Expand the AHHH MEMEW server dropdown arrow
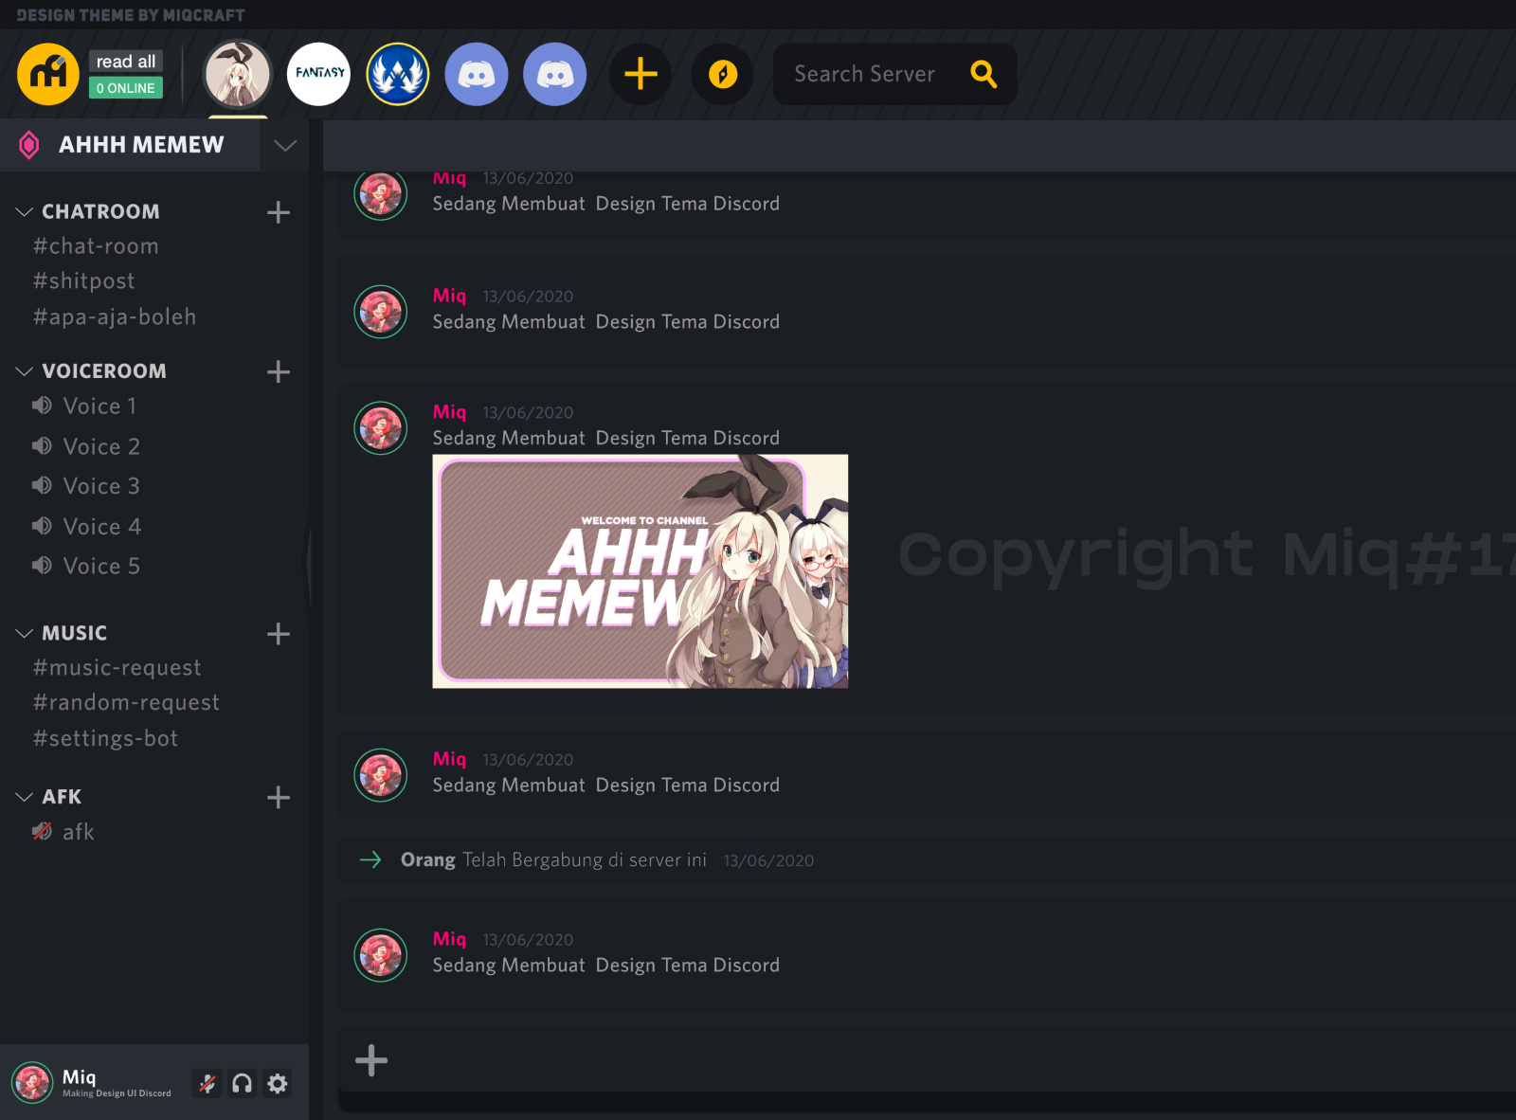The height and width of the screenshot is (1120, 1516). (285, 145)
